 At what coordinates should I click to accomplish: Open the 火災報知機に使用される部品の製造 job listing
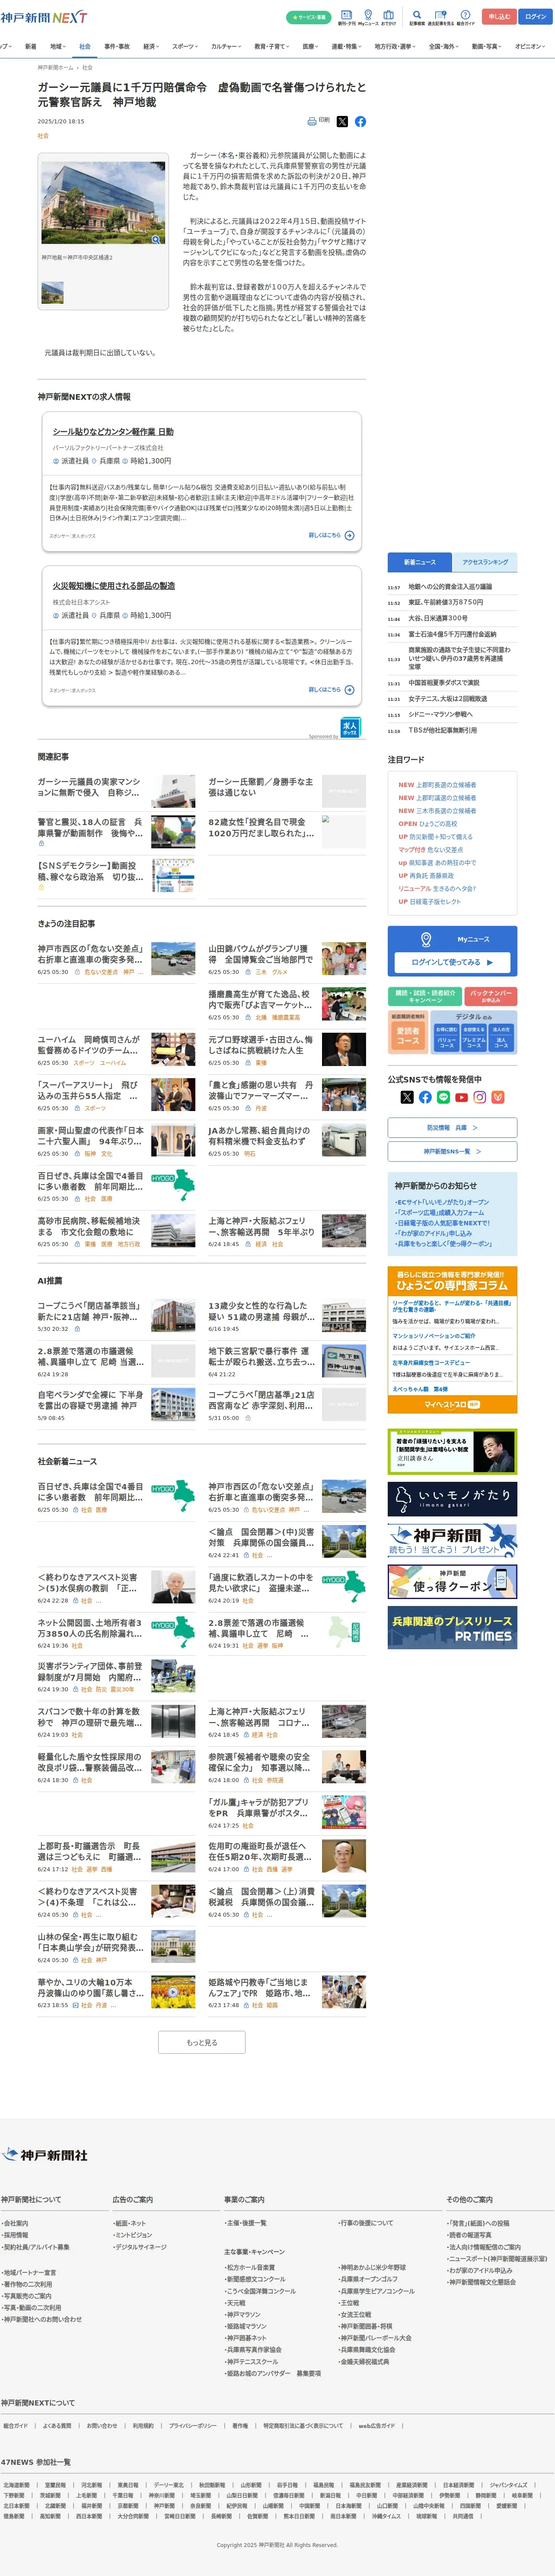[113, 586]
